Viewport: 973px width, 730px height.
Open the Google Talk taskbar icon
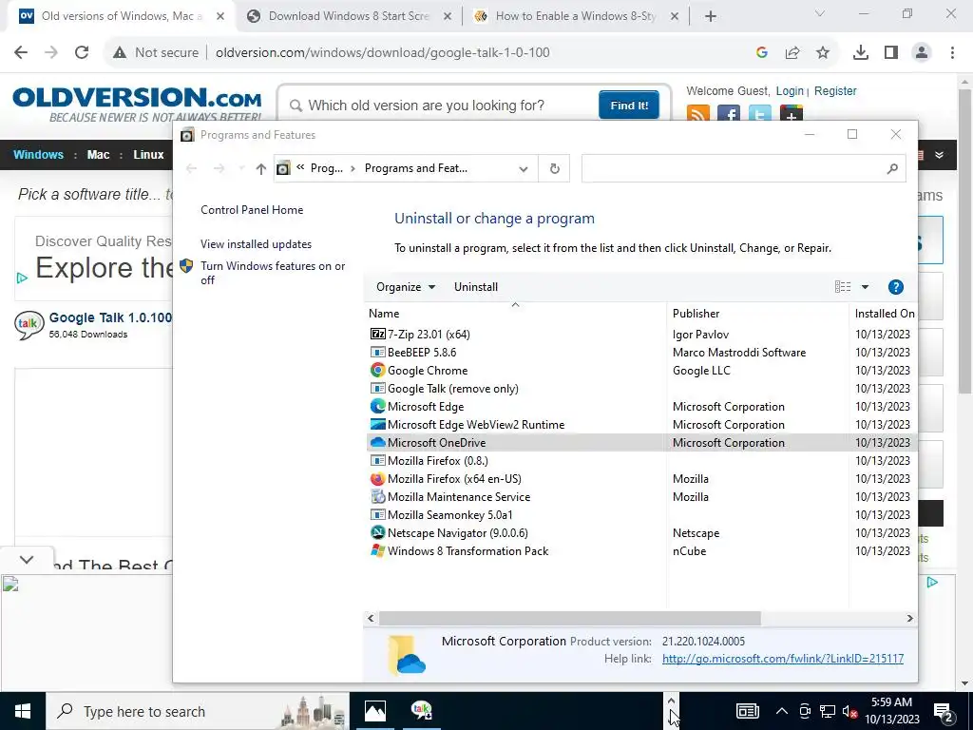[x=421, y=710]
